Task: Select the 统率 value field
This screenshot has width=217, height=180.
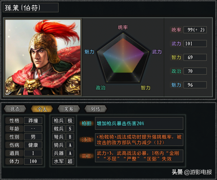Action: [x=195, y=30]
